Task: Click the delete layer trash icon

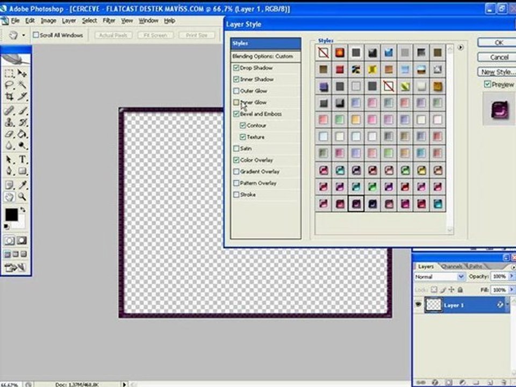Action: [504, 382]
